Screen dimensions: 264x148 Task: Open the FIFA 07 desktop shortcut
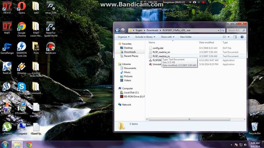7,8
